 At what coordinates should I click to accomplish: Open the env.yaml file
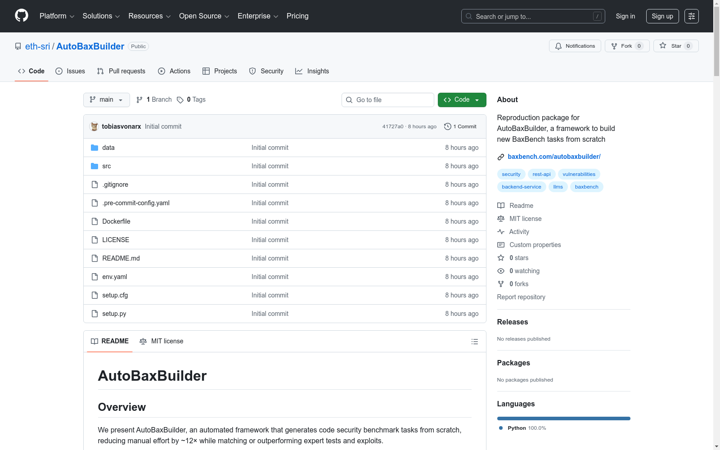[x=115, y=277]
